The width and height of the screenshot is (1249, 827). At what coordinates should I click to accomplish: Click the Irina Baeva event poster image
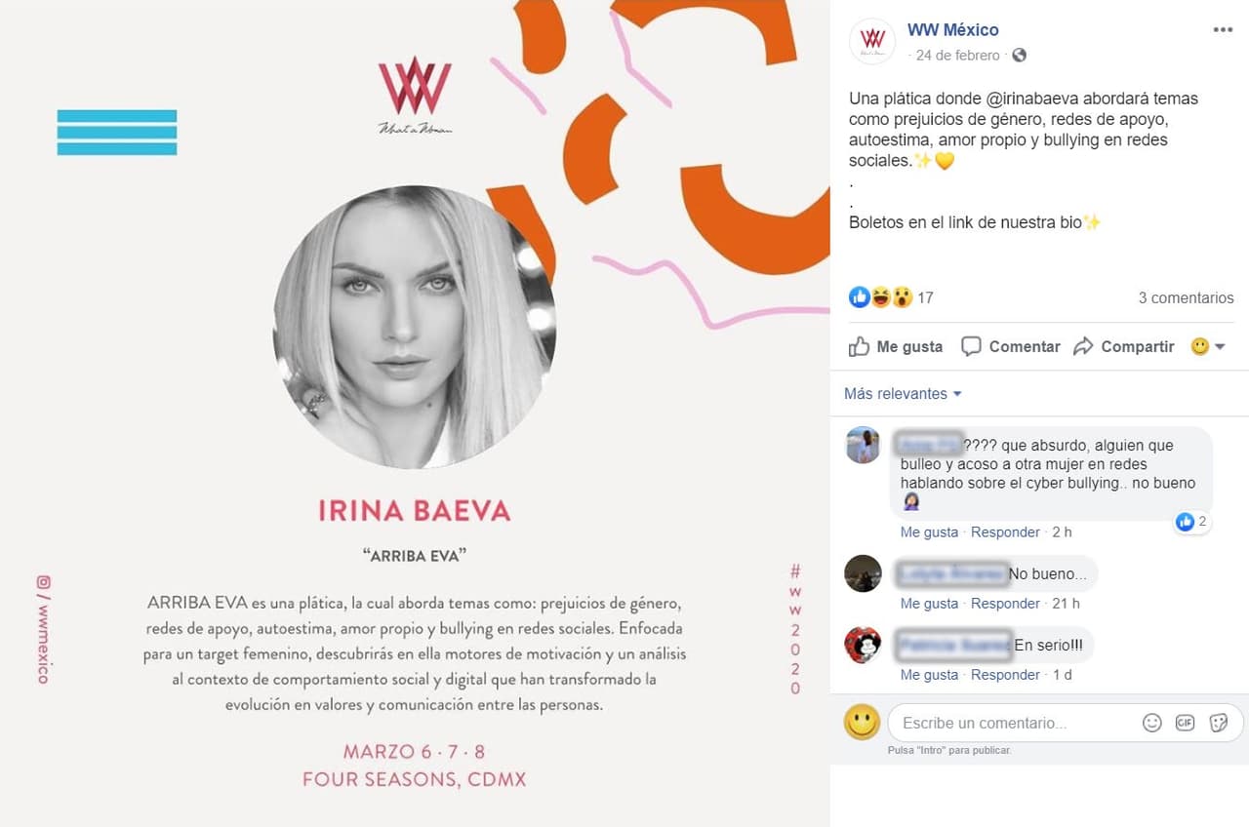click(415, 413)
